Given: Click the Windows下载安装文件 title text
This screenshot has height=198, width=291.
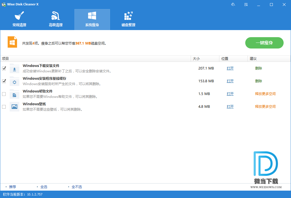Looking at the screenshot, I should 41,66.
